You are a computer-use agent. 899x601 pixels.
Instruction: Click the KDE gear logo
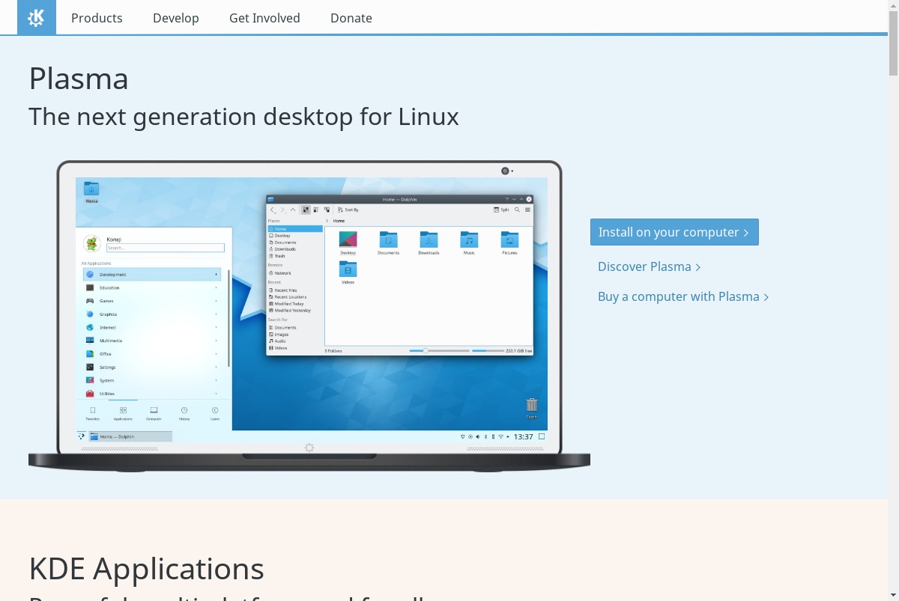37,17
